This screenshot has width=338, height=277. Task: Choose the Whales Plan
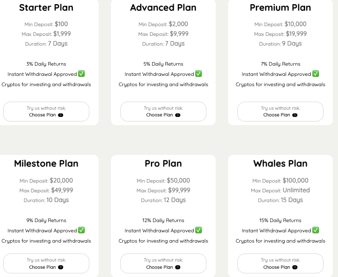click(280, 264)
